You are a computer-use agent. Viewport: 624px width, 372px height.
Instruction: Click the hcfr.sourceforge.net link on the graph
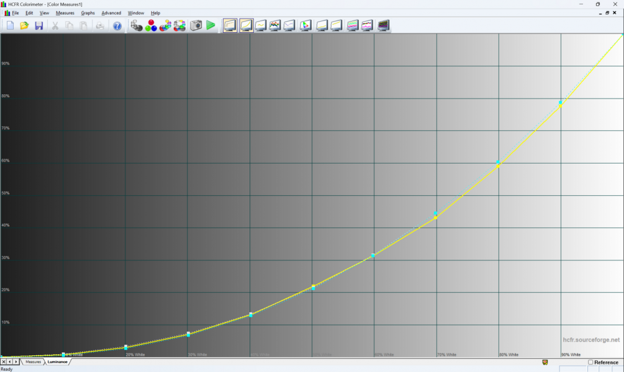click(591, 340)
